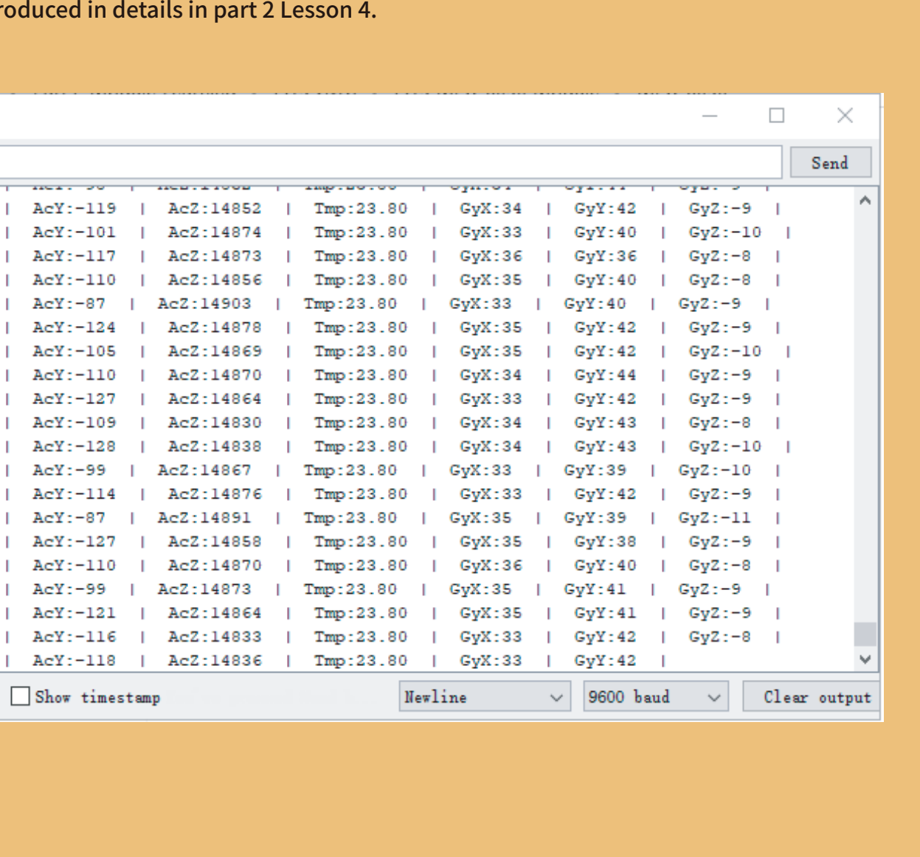
Task: Open the Newline line-ending dropdown
Action: coord(484,697)
